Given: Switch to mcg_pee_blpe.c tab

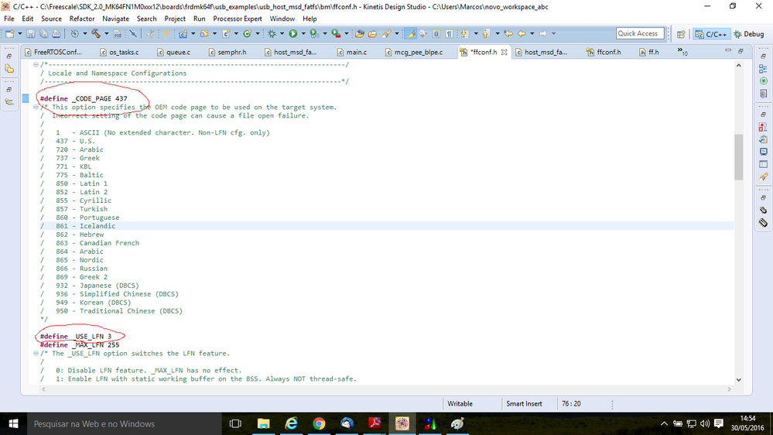Looking at the screenshot, I should pos(414,52).
